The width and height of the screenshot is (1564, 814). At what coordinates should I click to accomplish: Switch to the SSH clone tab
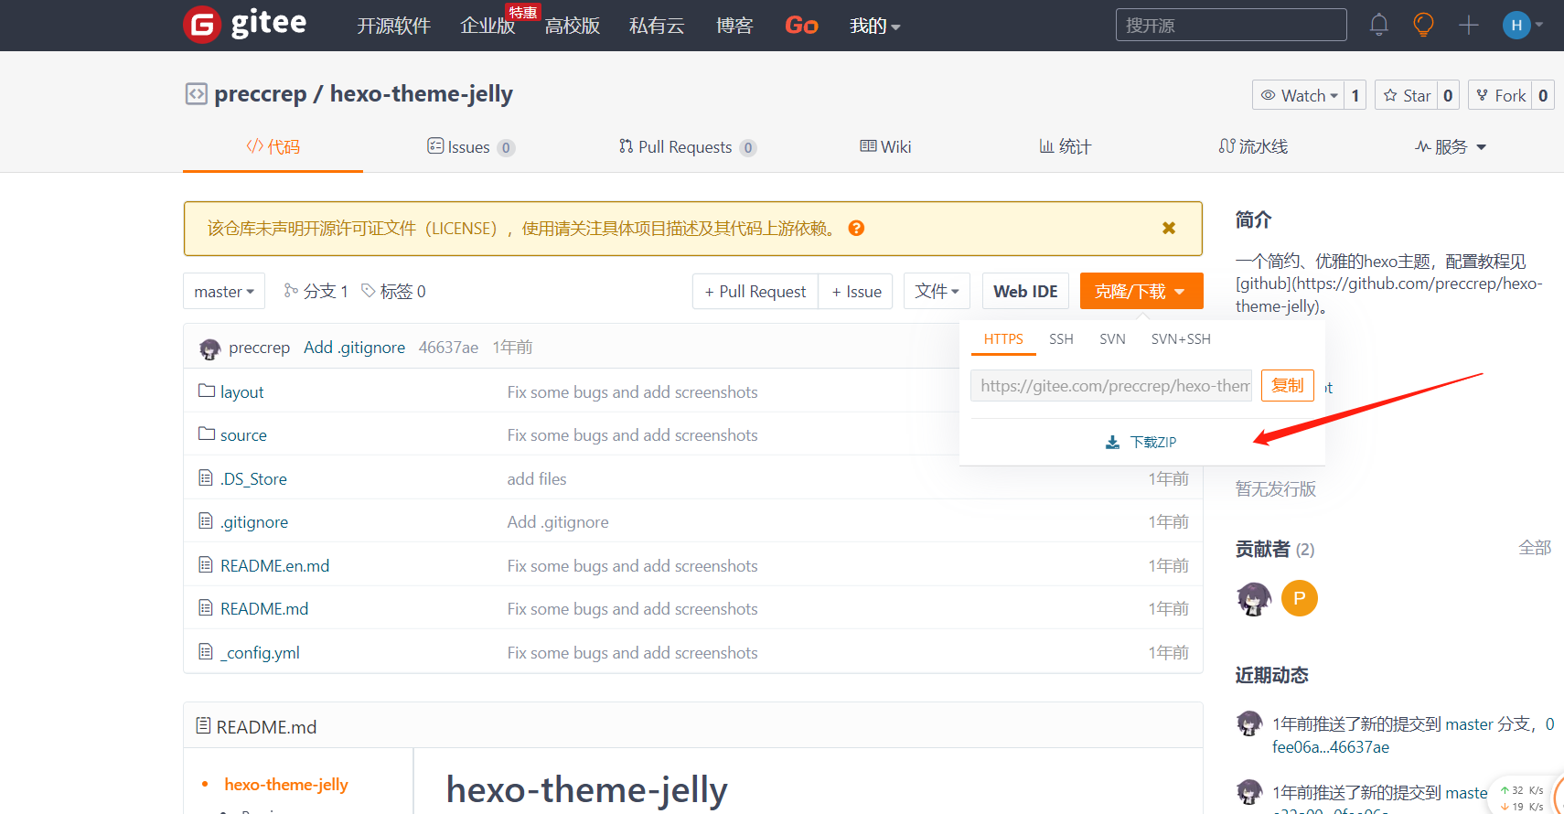(x=1061, y=339)
